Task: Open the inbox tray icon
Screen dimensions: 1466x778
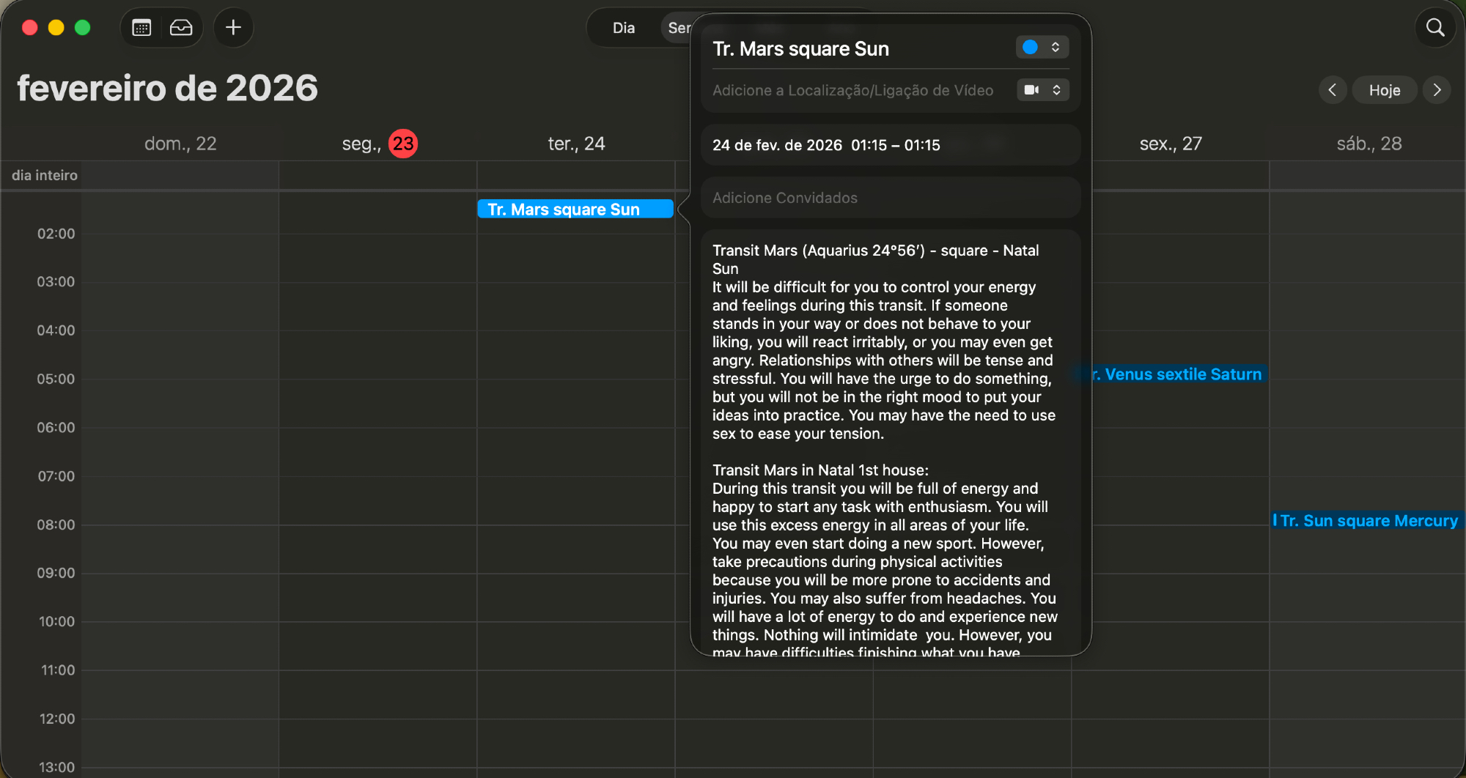Action: pyautogui.click(x=181, y=28)
